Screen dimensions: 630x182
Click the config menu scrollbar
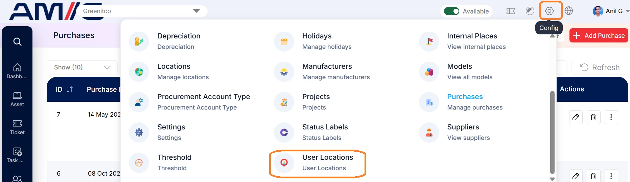coord(552,132)
